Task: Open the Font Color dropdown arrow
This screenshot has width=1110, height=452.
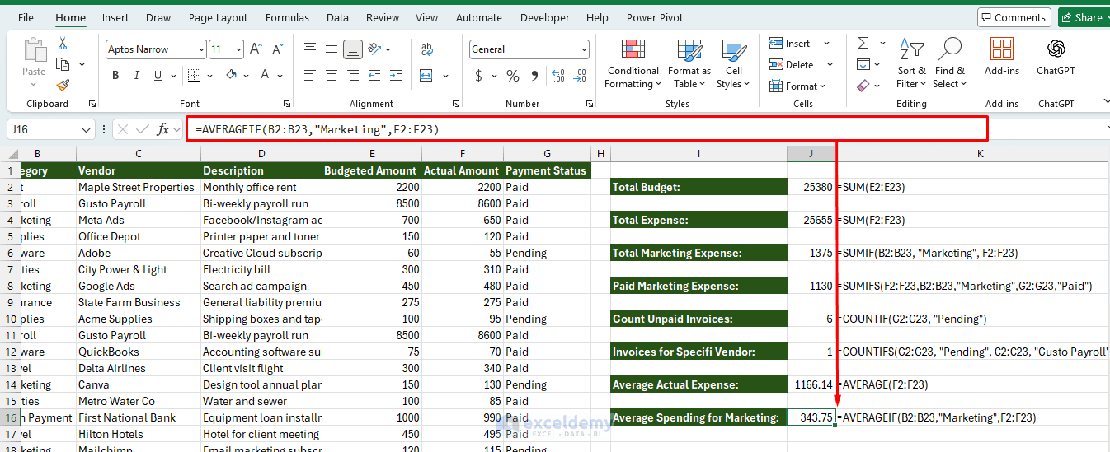Action: tap(280, 76)
